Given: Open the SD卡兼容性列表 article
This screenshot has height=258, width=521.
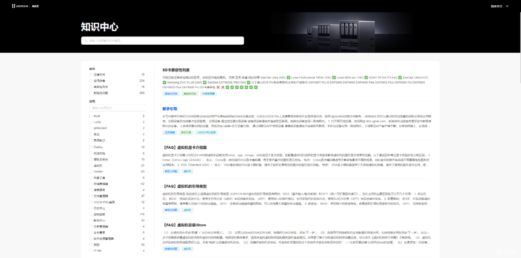Looking at the screenshot, I should [176, 70].
